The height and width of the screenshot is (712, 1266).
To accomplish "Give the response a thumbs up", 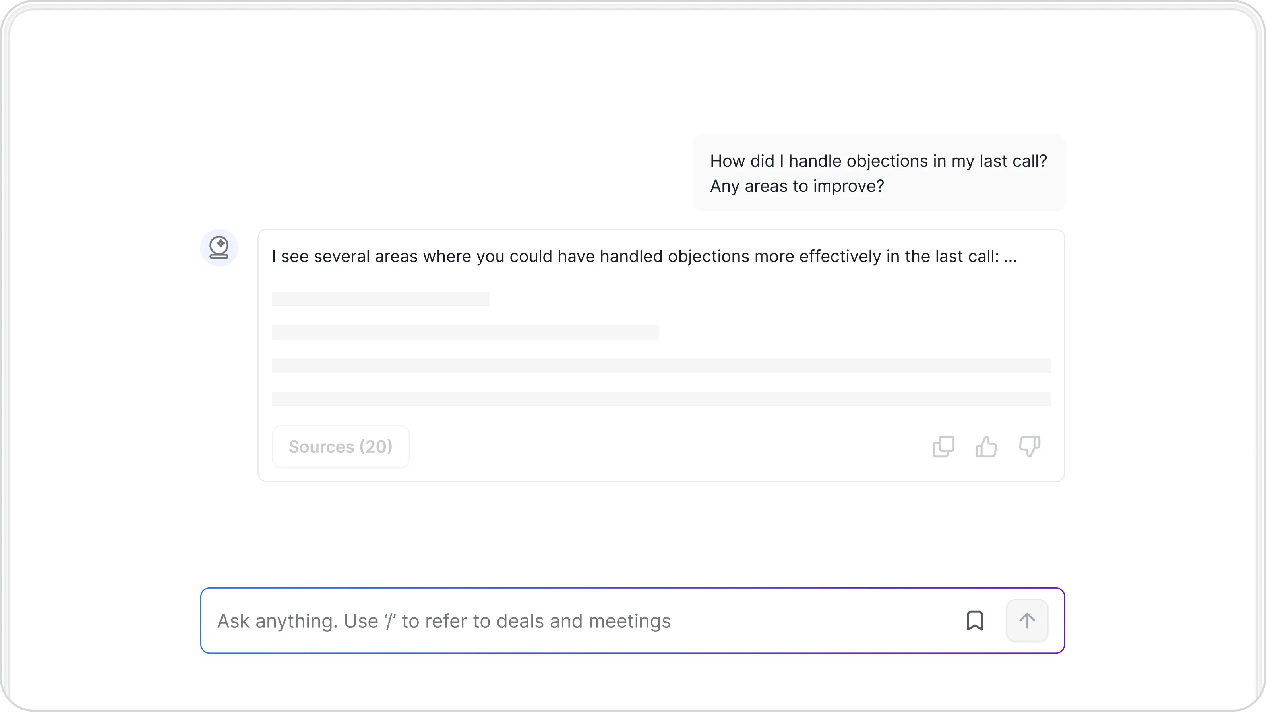I will (986, 447).
